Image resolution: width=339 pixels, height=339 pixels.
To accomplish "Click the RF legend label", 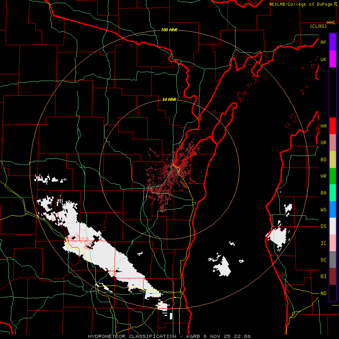I will click(323, 42).
